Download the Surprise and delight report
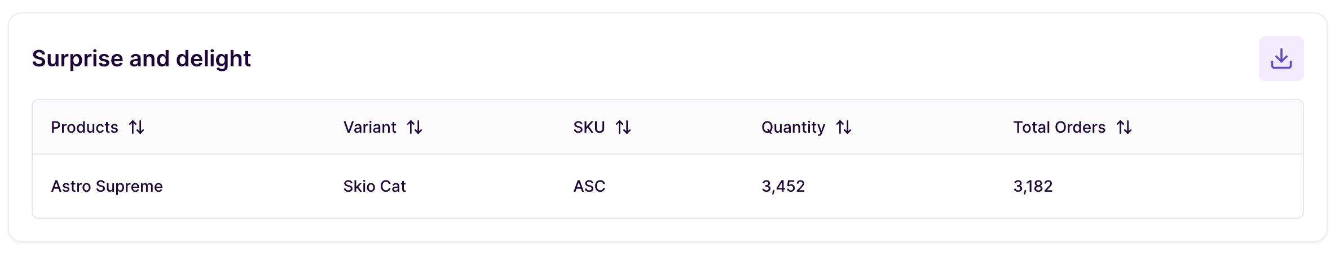The width and height of the screenshot is (1339, 253). coord(1281,58)
